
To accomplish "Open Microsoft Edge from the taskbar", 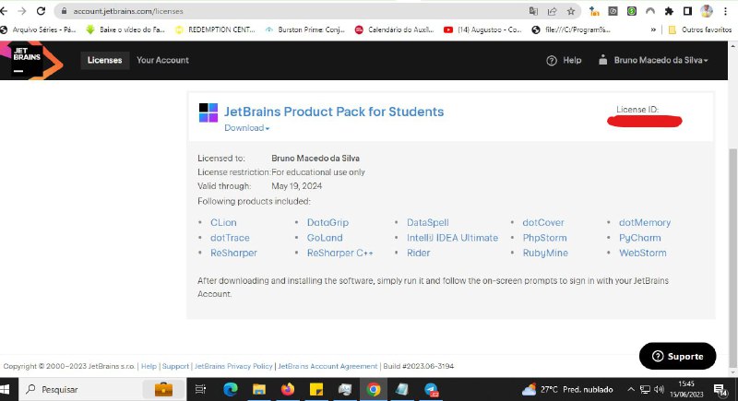I will point(231,389).
